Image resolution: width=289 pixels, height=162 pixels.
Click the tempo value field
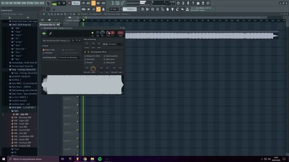point(76,3)
